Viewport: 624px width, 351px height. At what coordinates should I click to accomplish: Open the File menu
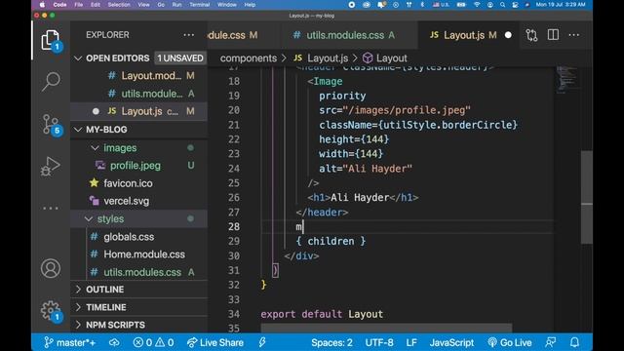(78, 5)
